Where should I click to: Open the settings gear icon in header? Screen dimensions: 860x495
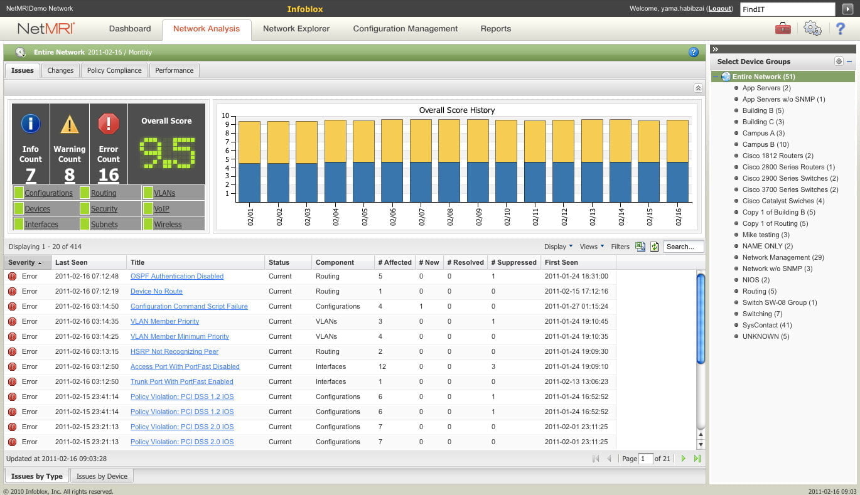tap(812, 28)
